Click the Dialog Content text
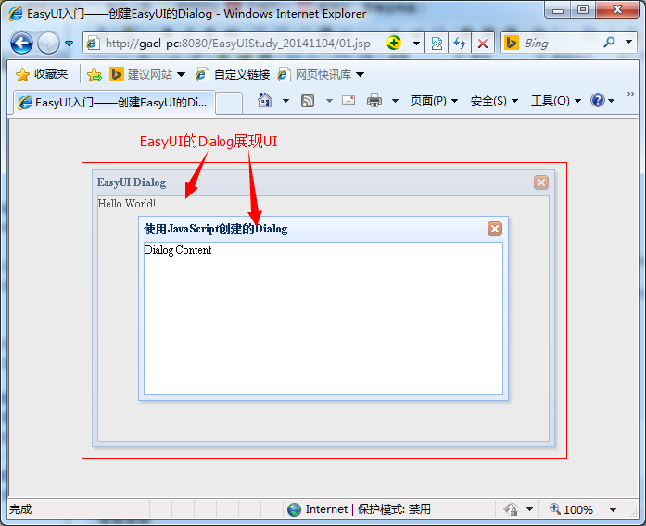Screen dimensions: 646x526 (x=178, y=250)
